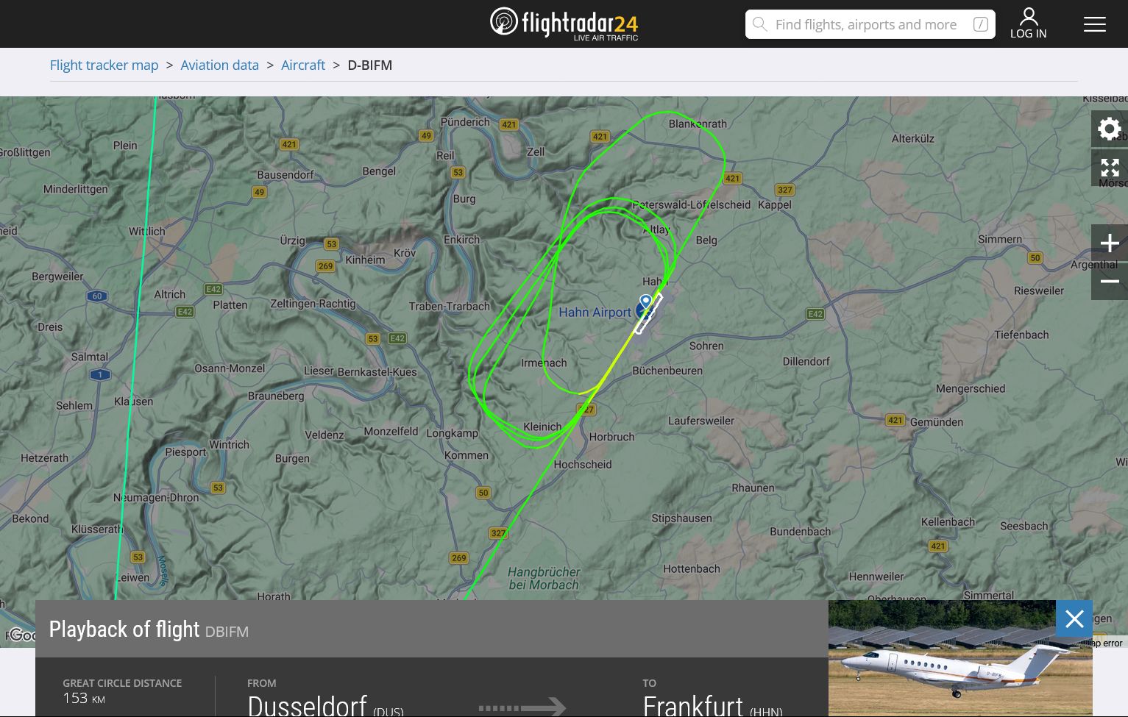
Task: Click the Hahn Airport map label
Action: [x=595, y=313]
